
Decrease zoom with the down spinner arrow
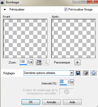pos(28,63)
